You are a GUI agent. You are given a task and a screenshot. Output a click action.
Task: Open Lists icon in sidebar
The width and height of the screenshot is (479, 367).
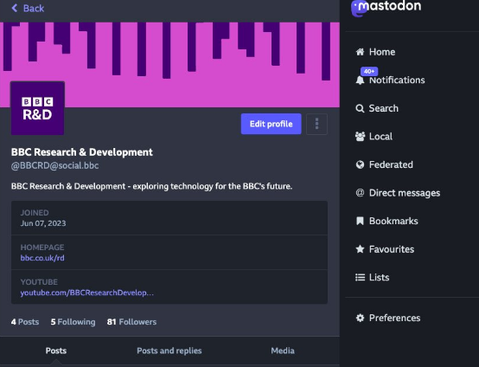[x=361, y=277]
